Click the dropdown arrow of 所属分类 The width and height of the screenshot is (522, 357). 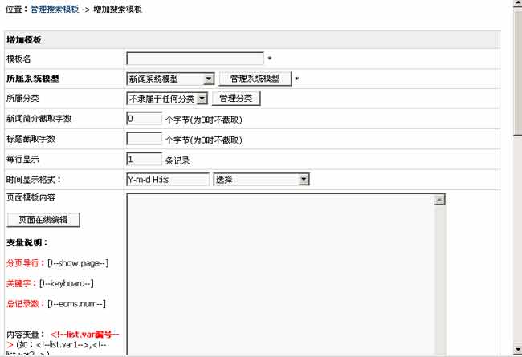pos(202,99)
